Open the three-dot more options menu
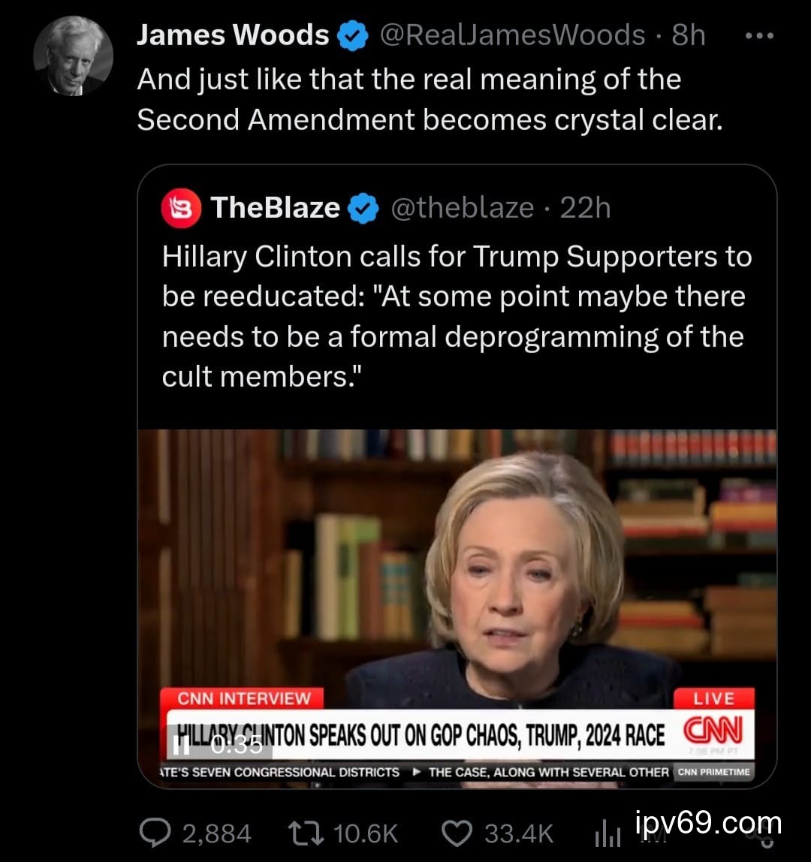The height and width of the screenshot is (862, 811). pos(759,35)
